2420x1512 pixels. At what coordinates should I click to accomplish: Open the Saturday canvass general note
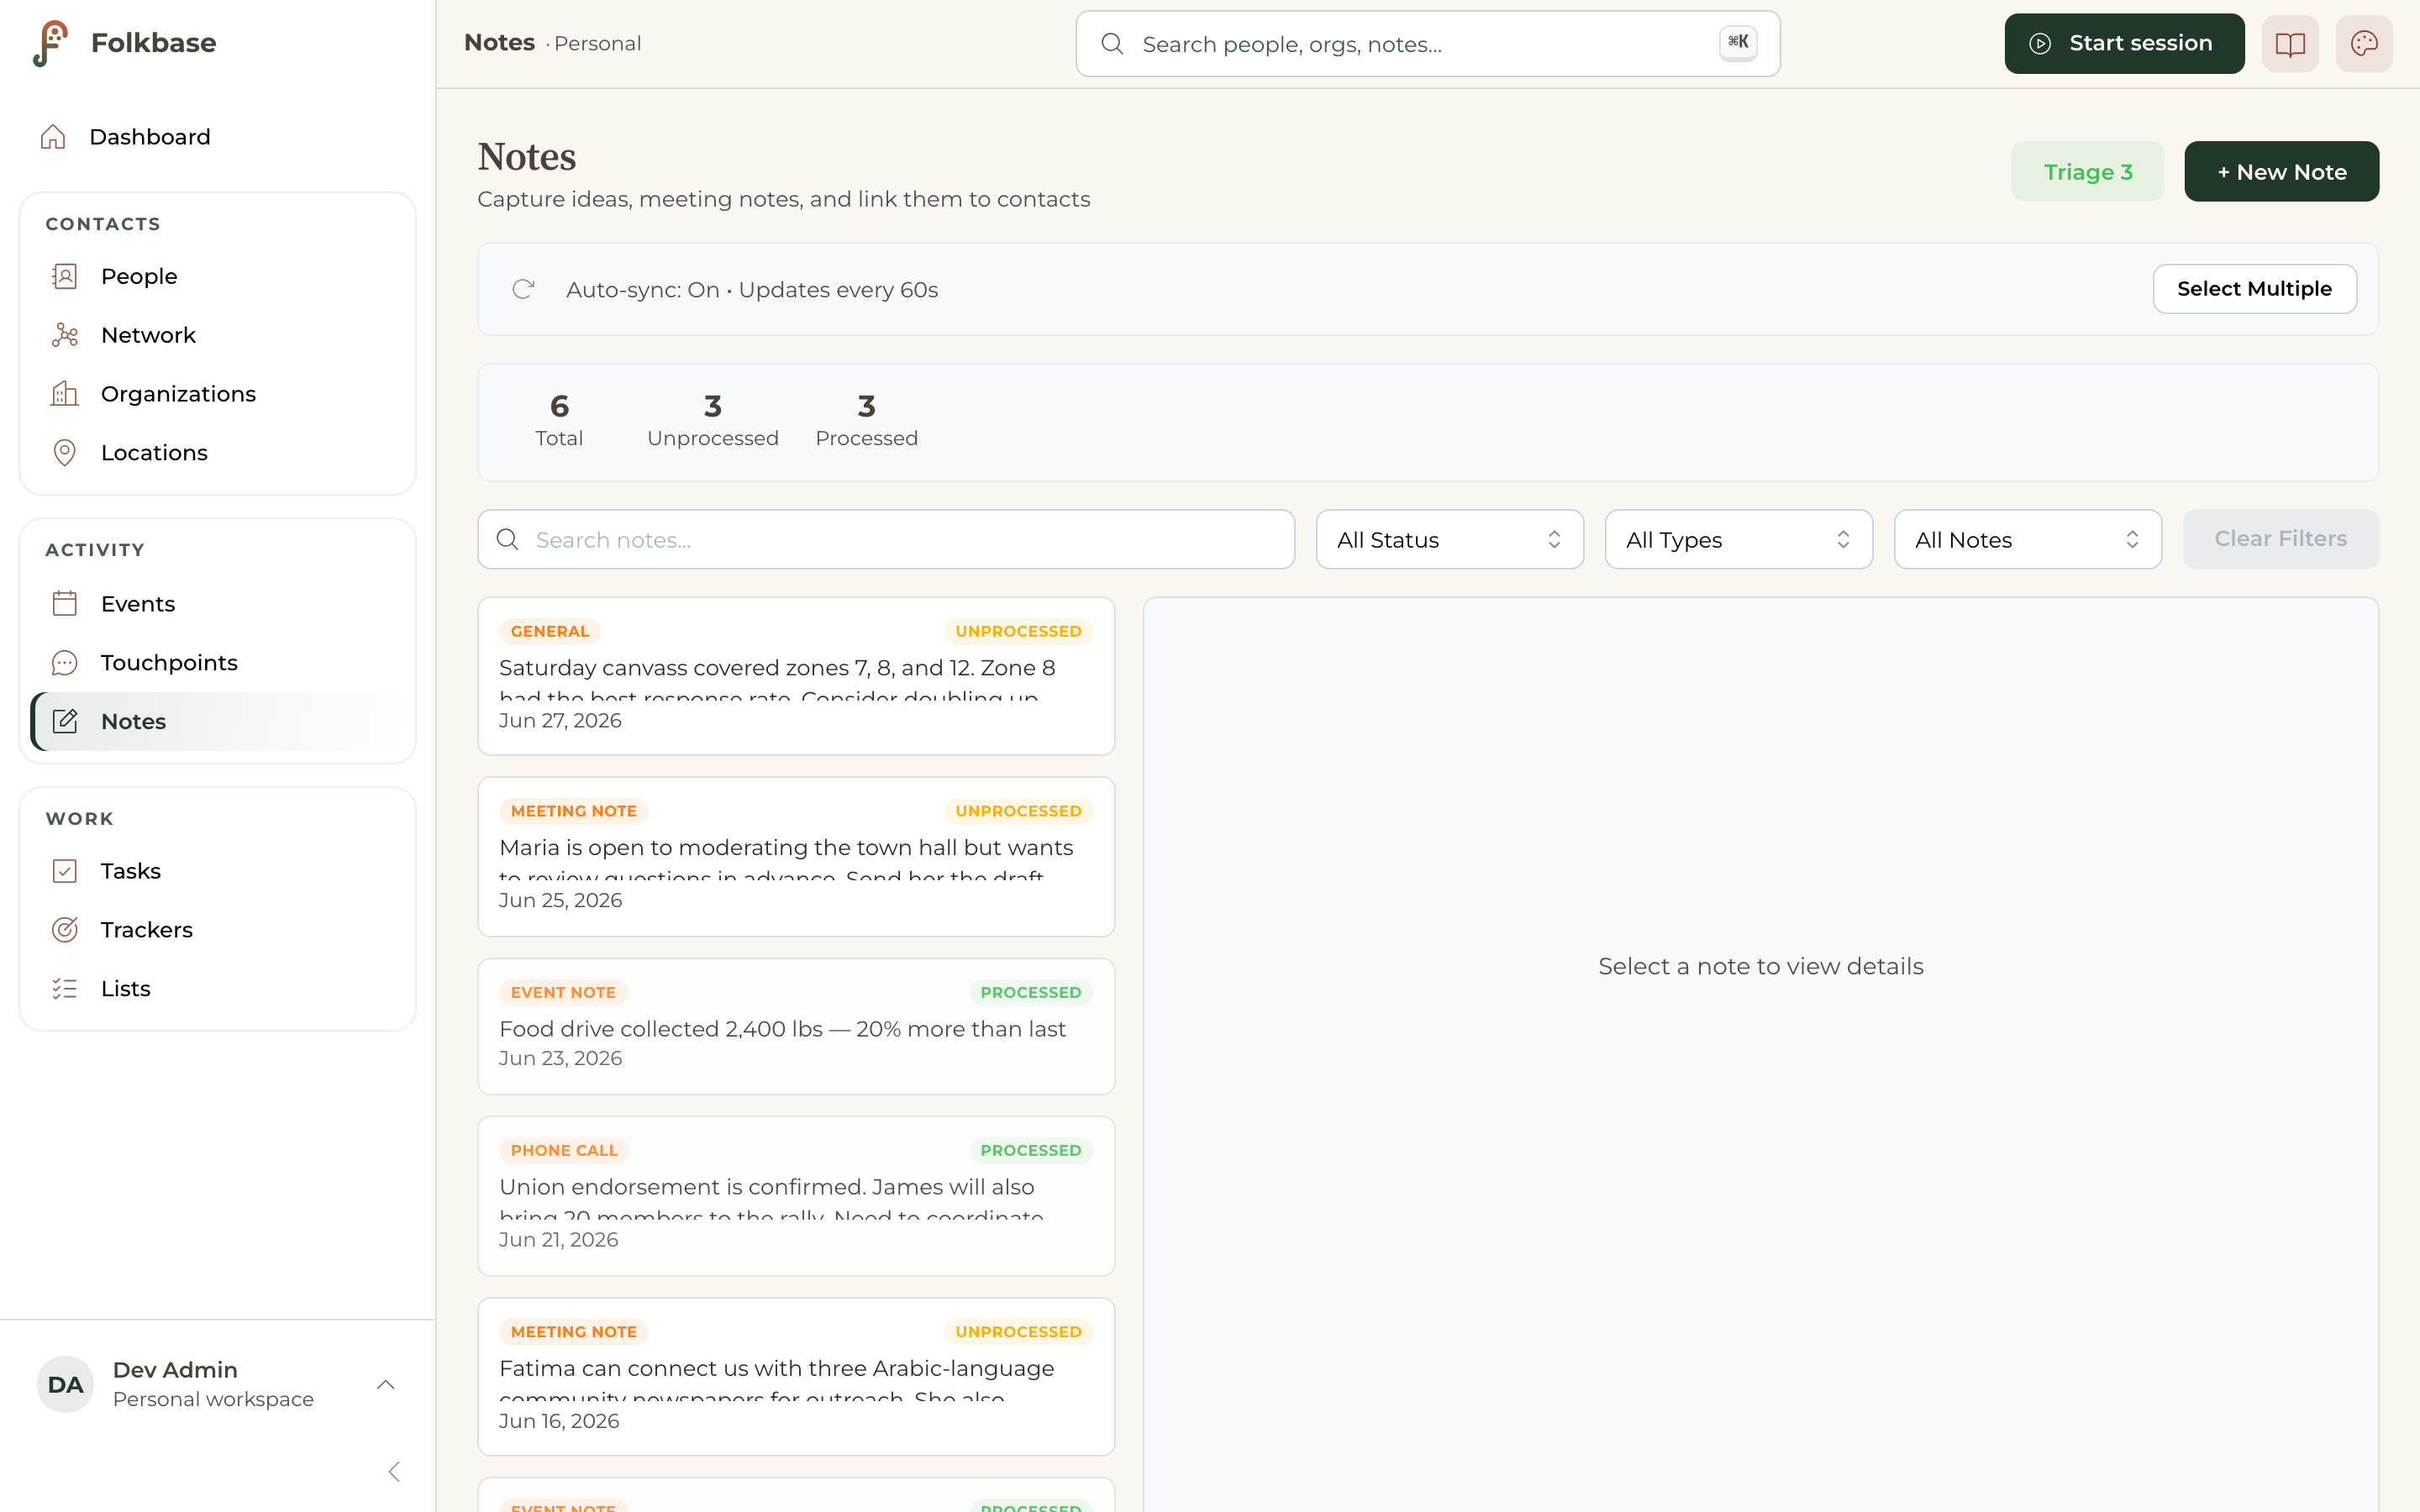point(796,676)
